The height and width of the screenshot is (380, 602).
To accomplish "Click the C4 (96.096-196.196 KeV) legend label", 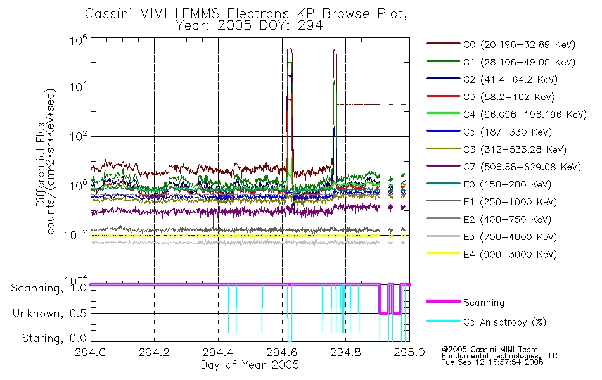I will point(525,115).
